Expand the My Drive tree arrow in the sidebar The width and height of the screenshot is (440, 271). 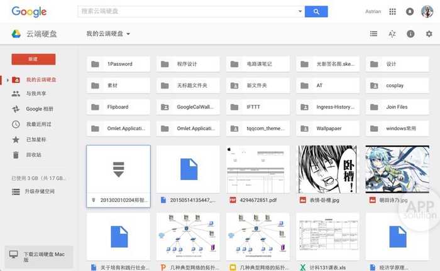tap(8, 80)
